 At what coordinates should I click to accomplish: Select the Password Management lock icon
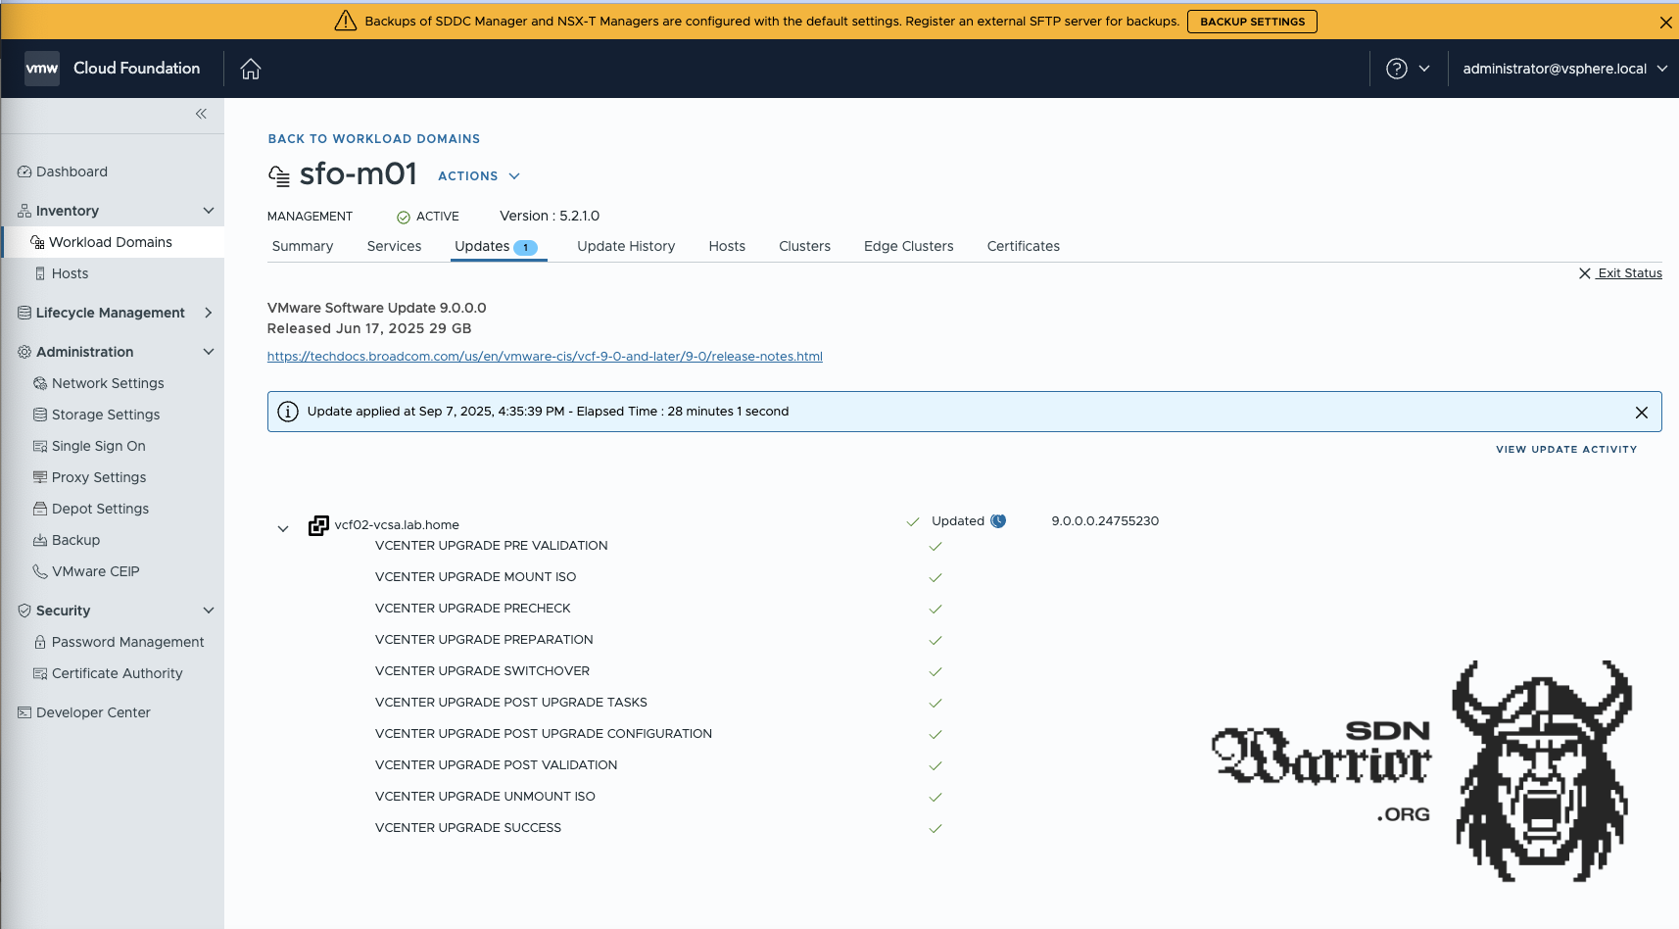(40, 642)
